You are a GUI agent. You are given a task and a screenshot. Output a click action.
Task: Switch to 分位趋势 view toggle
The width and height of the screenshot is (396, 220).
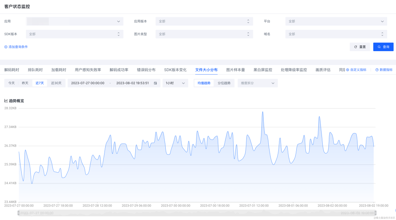(x=224, y=83)
